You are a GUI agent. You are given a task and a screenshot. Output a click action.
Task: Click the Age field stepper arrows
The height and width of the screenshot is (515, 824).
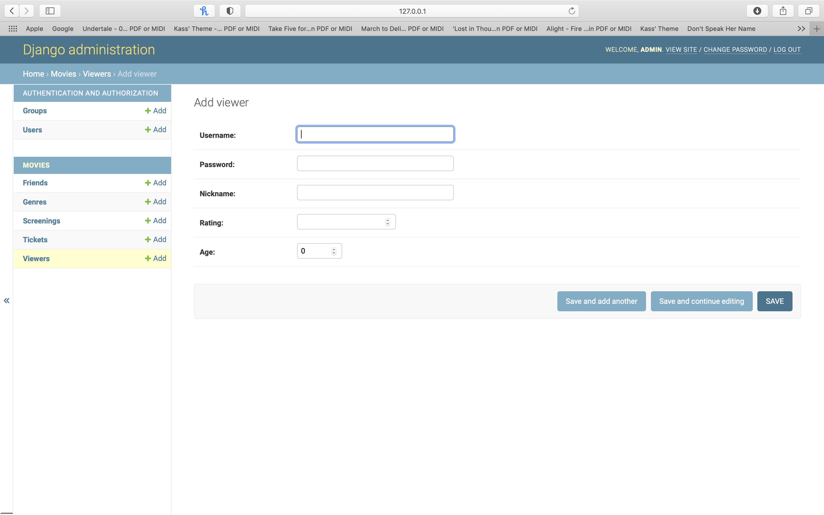click(334, 251)
